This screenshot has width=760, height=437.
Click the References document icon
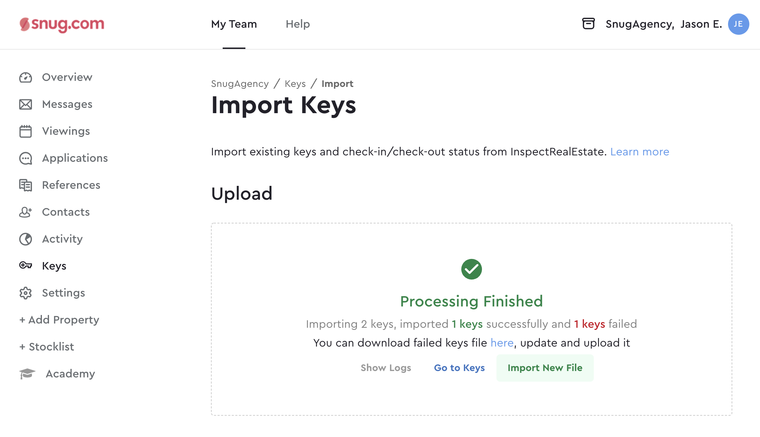pyautogui.click(x=26, y=185)
